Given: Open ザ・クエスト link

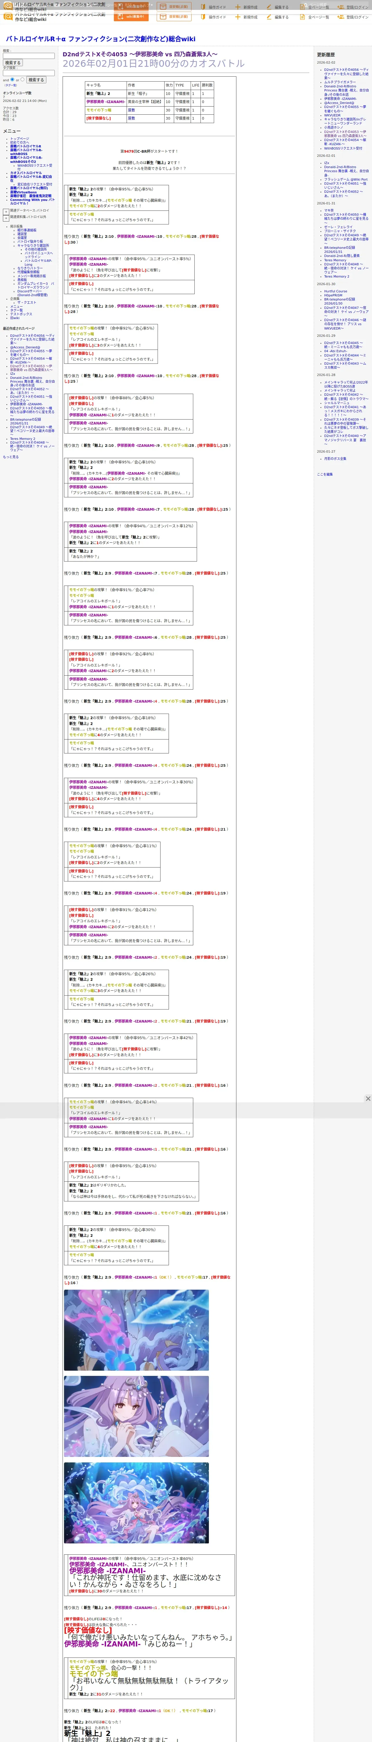Looking at the screenshot, I should pos(27,302).
